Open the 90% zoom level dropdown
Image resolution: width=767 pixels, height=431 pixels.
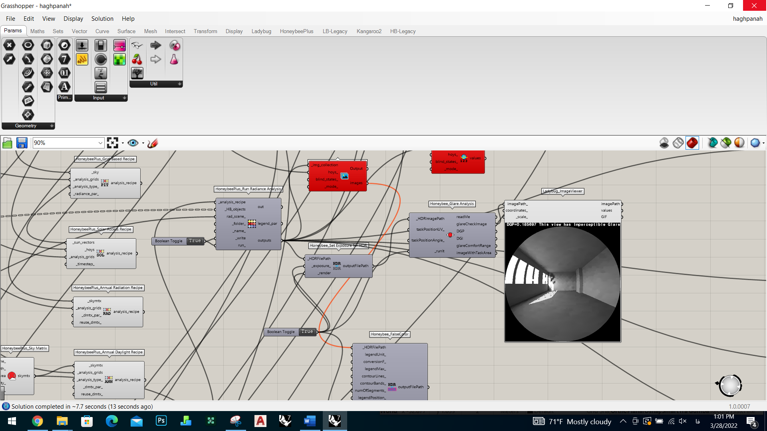tap(100, 143)
